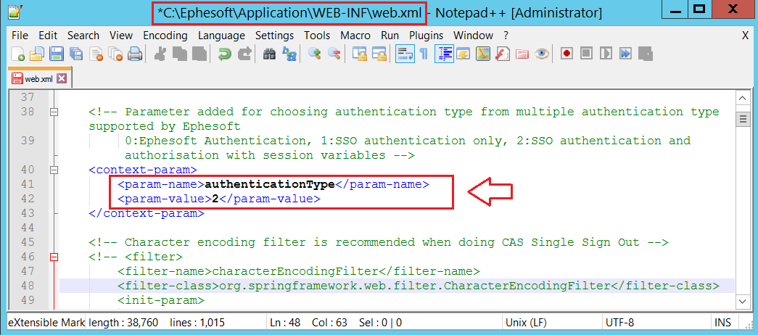Click the Cut scissors toolbar icon
758x335 pixels.
pyautogui.click(x=160, y=53)
